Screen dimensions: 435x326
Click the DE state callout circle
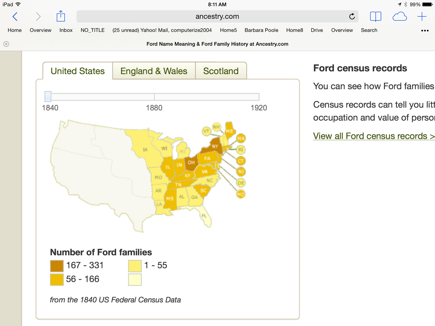tap(241, 183)
